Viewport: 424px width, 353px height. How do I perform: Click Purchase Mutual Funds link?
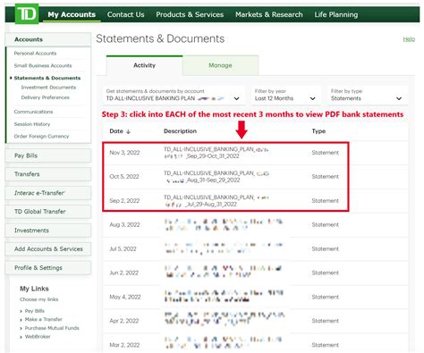click(x=52, y=328)
